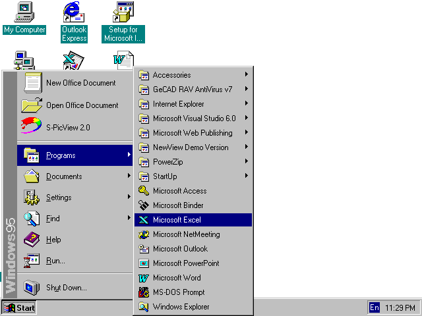This screenshot has width=422, height=316.
Task: Expand the Settings submenu arrow
Action: [x=129, y=197]
